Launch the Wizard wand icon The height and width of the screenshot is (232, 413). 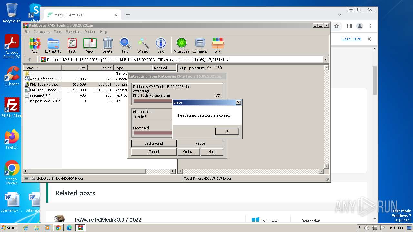[143, 45]
